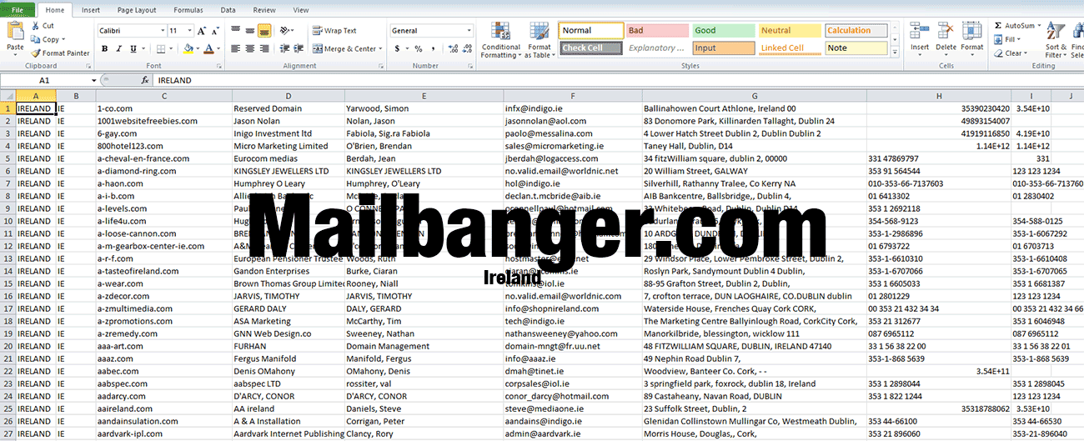Screen dimensions: 1084x441
Task: Switch to the Data tab
Action: pos(228,10)
